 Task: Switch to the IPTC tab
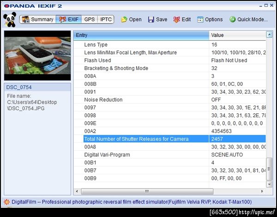pos(106,19)
